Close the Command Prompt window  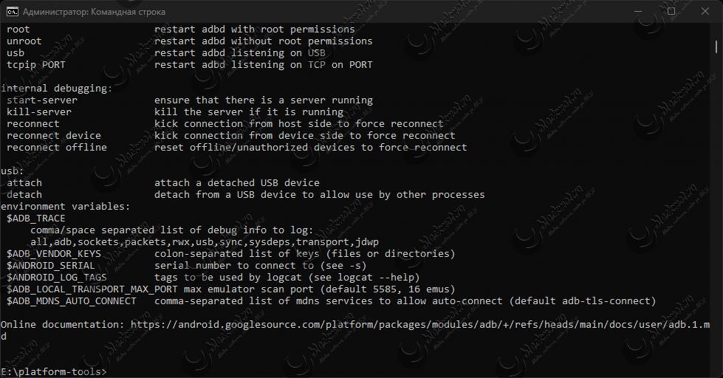click(x=705, y=12)
